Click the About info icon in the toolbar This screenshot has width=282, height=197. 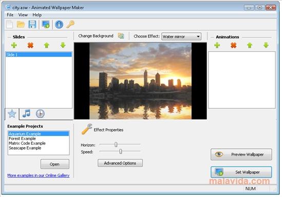59,25
